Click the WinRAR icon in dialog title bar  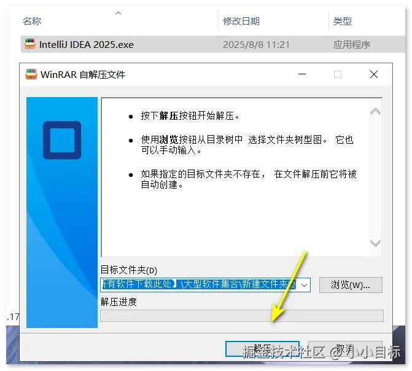tap(31, 74)
